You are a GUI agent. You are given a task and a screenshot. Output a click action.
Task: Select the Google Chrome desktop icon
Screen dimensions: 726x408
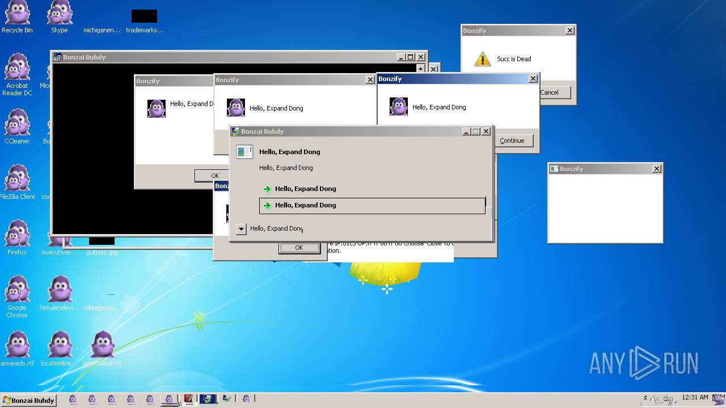17,297
